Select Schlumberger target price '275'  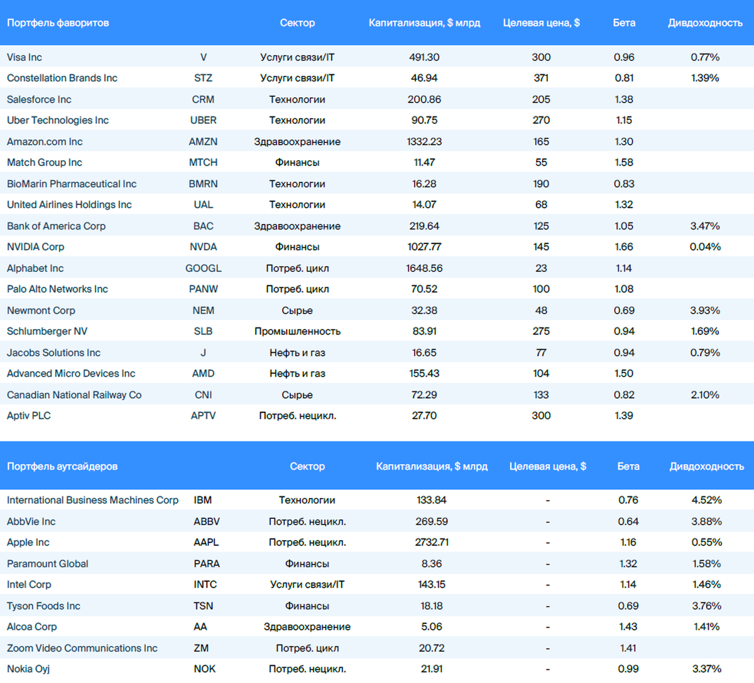[541, 331]
